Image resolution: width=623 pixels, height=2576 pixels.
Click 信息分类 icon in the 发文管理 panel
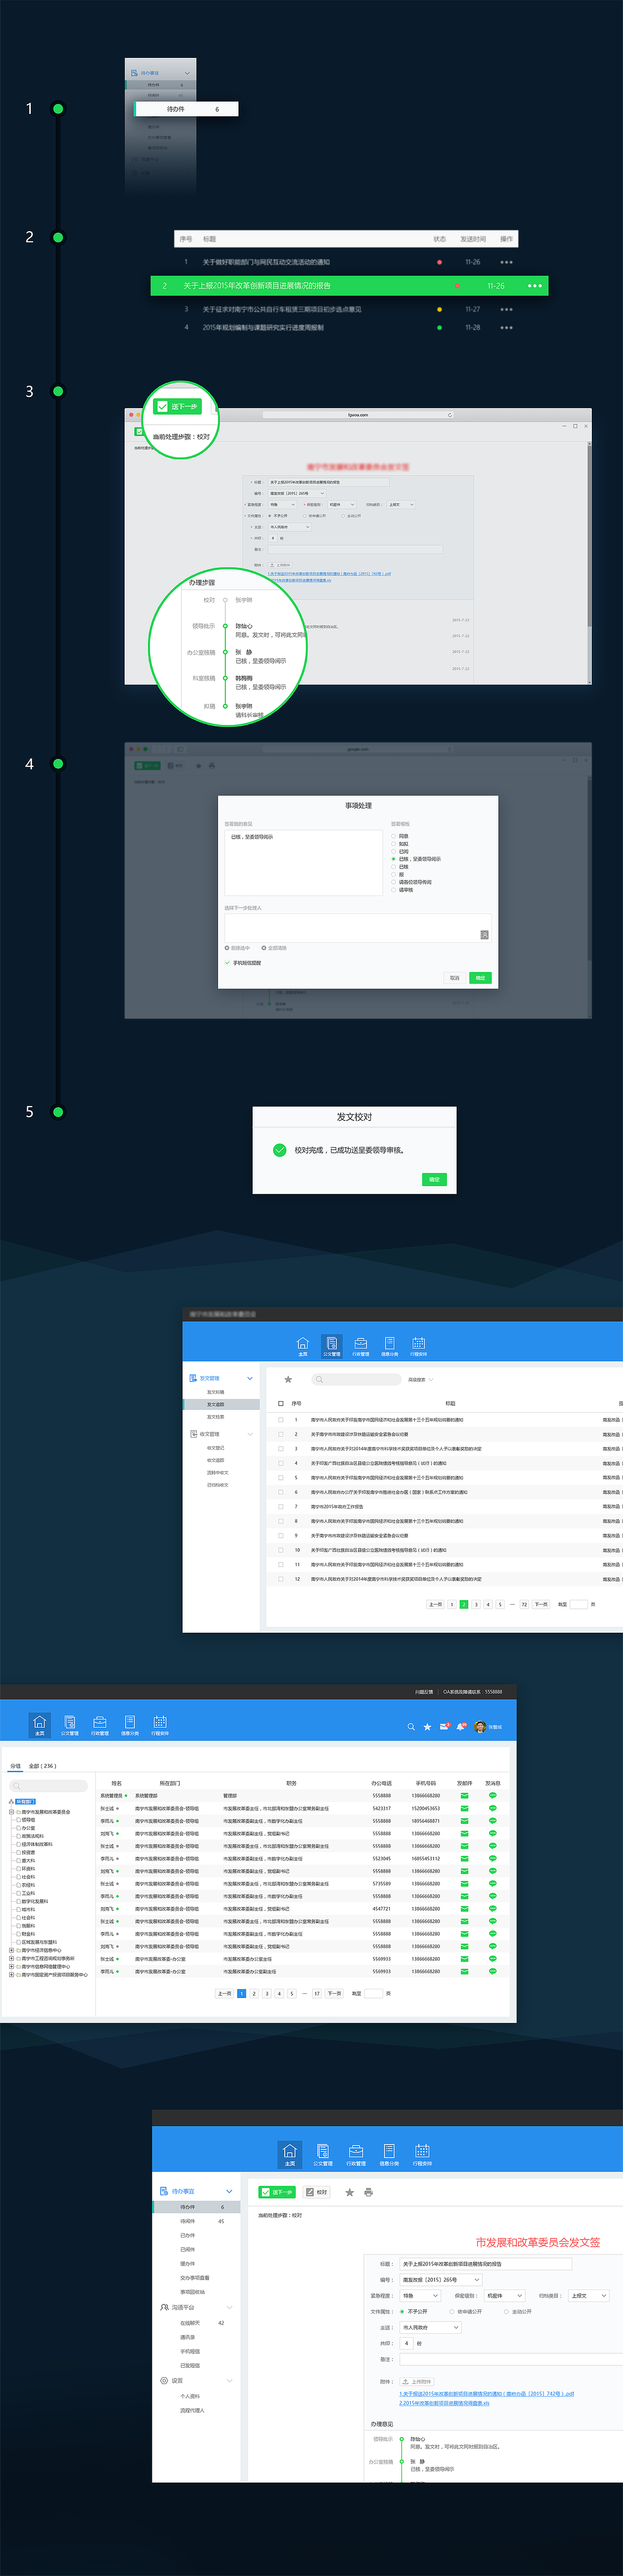pyautogui.click(x=390, y=1345)
